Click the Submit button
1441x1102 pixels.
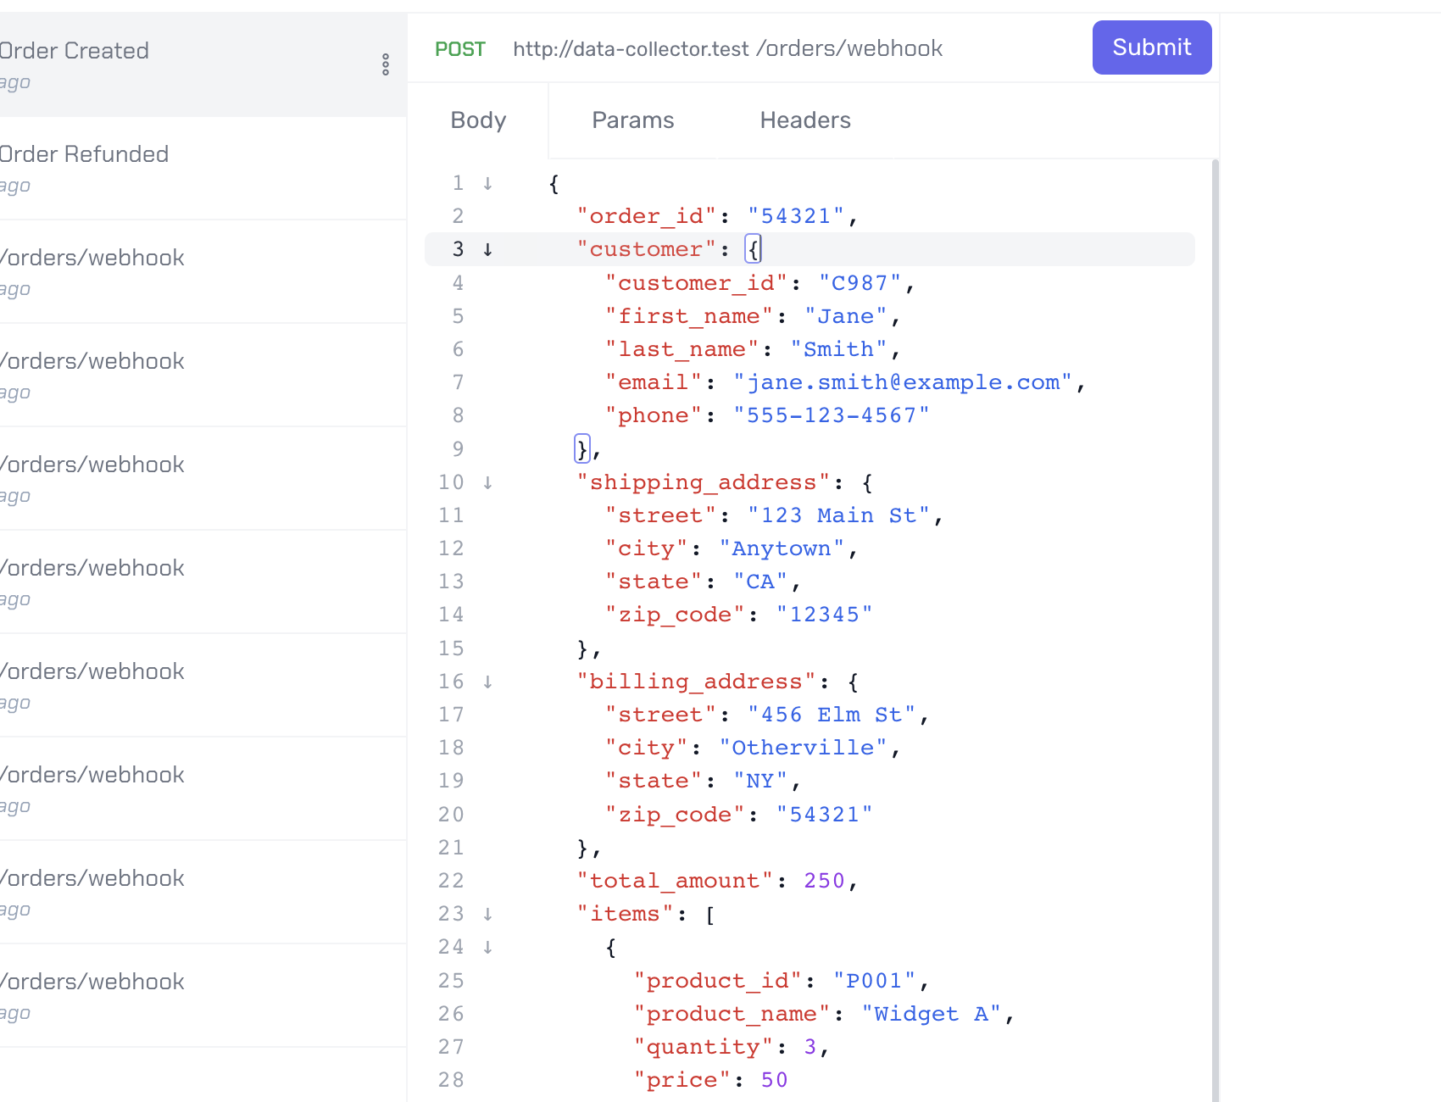(x=1151, y=47)
